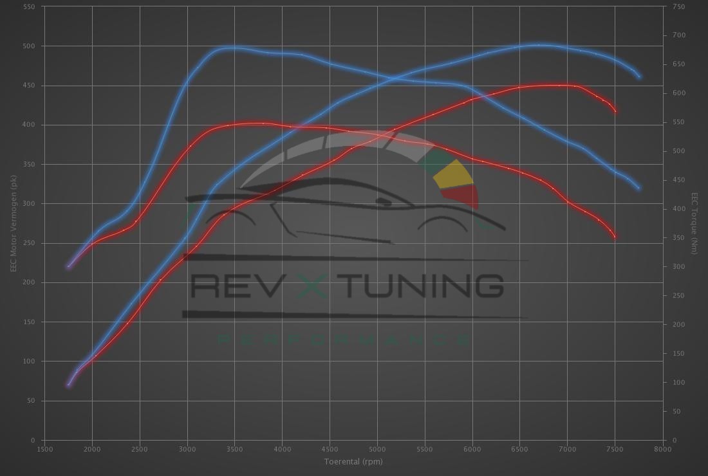The width and height of the screenshot is (708, 476).
Task: Click the red segment of the gauge logo
Action: pos(462,196)
